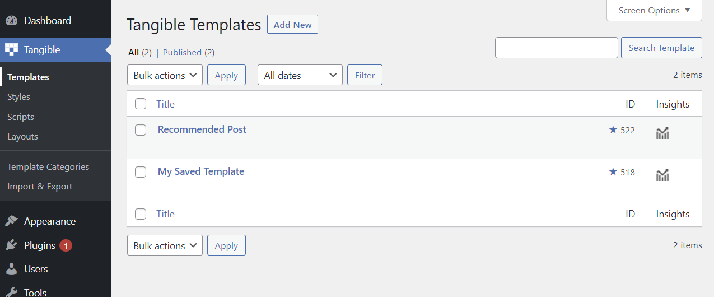Open Insights chart icon for Recommended Post
Image resolution: width=714 pixels, height=297 pixels.
[x=662, y=133]
